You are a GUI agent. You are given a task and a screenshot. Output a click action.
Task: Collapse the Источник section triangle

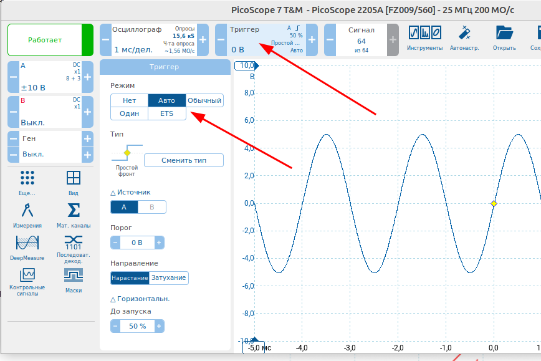pos(113,193)
